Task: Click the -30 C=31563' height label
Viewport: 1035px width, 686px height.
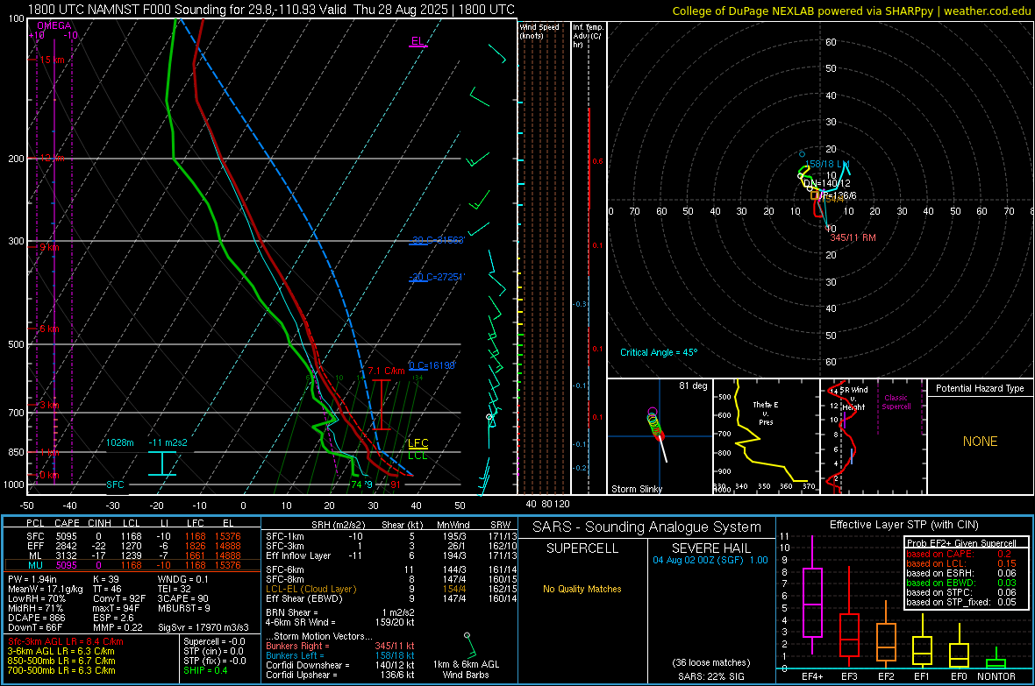Action: coord(436,240)
